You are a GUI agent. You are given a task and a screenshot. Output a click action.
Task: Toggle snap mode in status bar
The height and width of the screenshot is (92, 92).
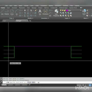[x=86, y=85]
